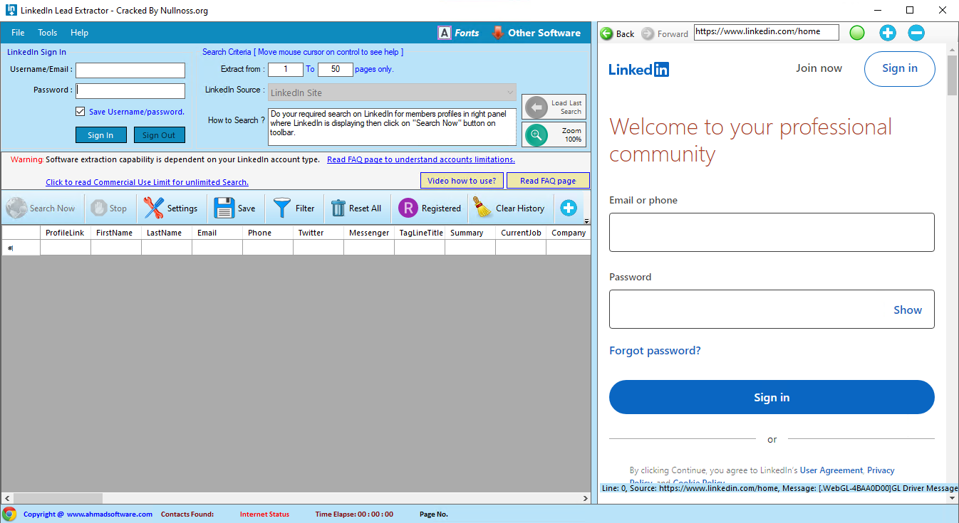Click the TagLineTitle column header
Screen dimensions: 959x523
click(x=419, y=233)
